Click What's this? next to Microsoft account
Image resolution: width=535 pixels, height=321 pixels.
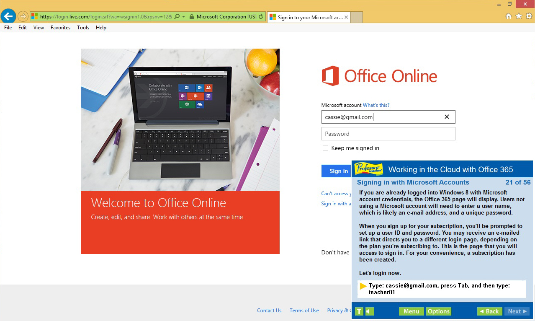[x=376, y=105]
